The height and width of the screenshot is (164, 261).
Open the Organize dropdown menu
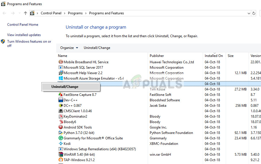pyautogui.click(x=69, y=48)
